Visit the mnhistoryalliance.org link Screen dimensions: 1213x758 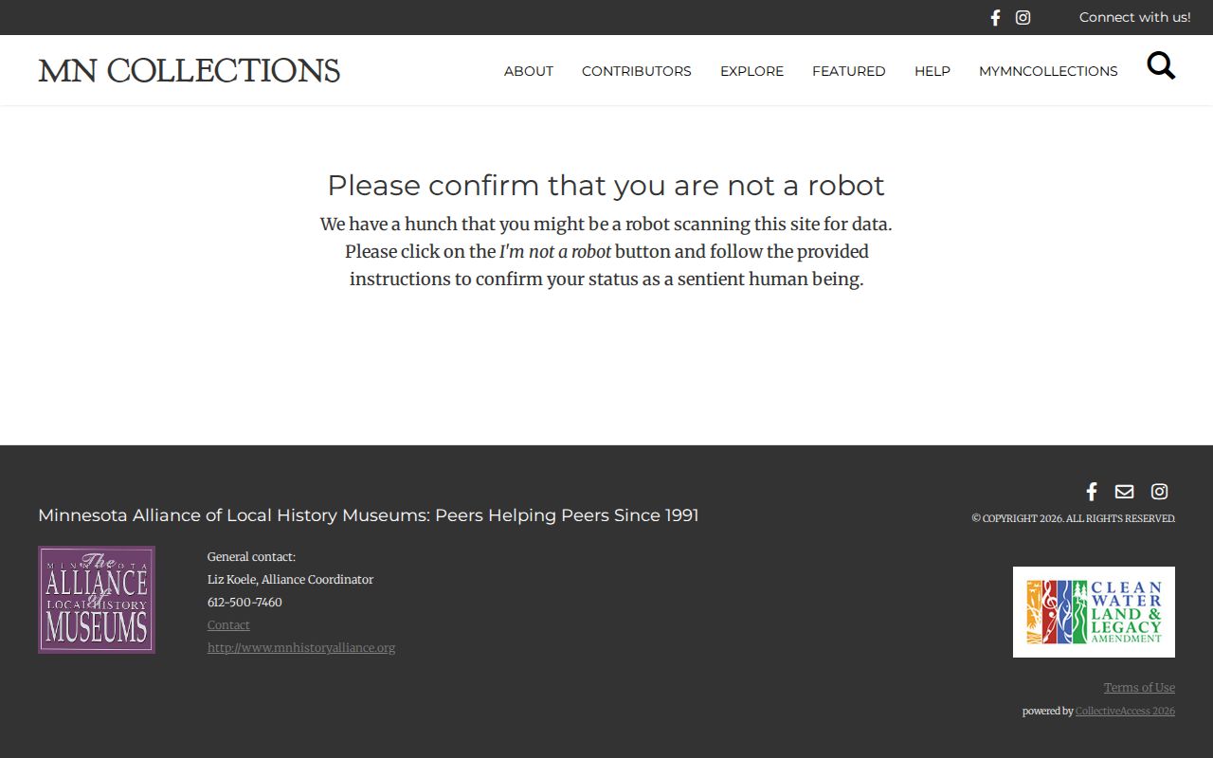[x=301, y=648]
